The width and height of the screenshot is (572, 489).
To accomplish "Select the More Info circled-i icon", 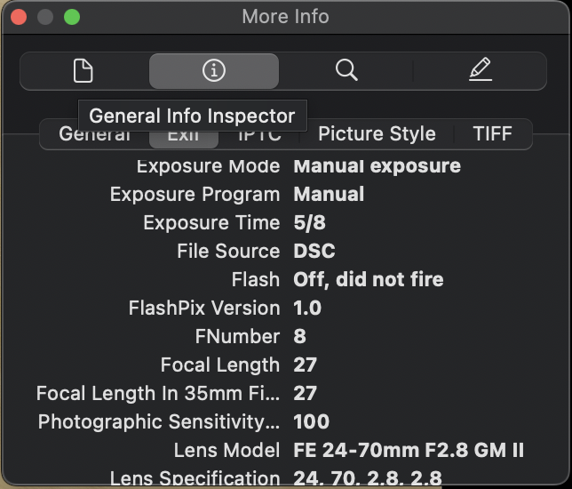I will [x=214, y=70].
